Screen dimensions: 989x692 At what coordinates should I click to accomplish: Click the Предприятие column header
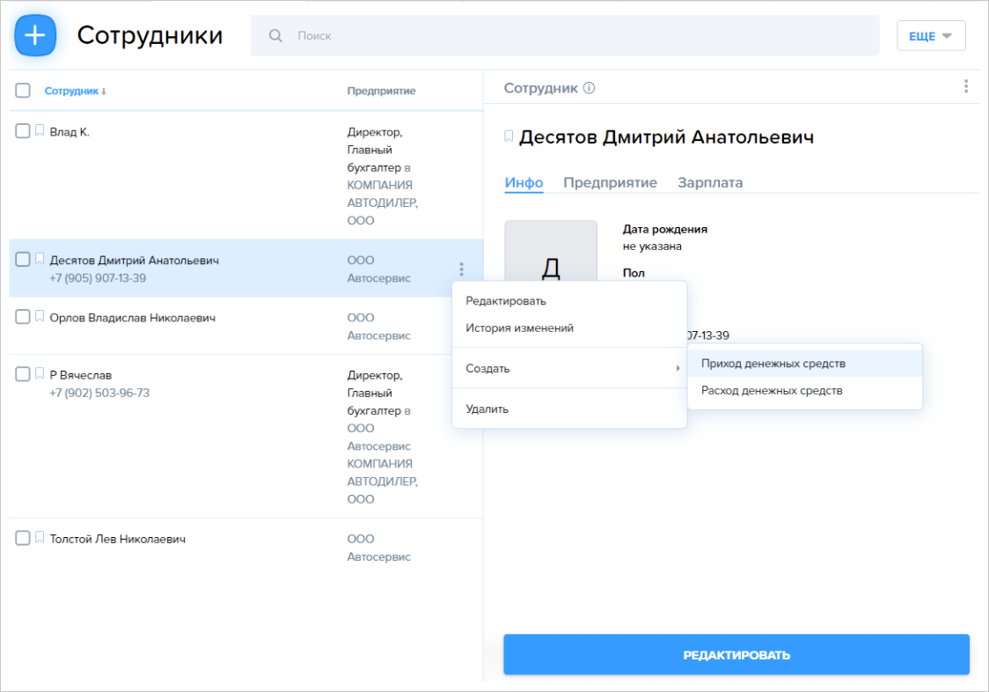pyautogui.click(x=381, y=91)
